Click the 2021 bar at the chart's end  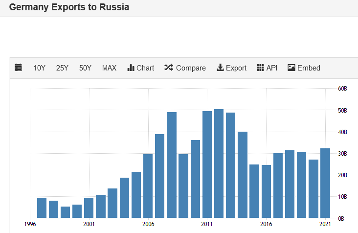click(325, 183)
